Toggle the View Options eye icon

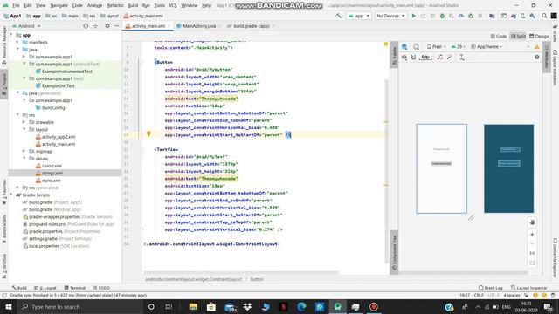(404, 57)
